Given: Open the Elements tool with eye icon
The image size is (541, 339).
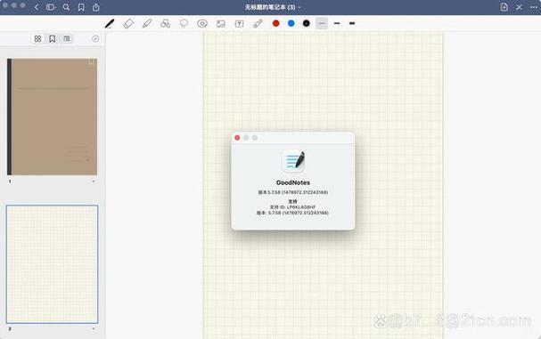Looking at the screenshot, I should pos(202,23).
